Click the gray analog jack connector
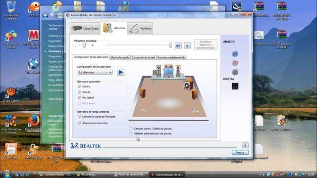The image size is (317, 178). pyautogui.click(x=235, y=72)
